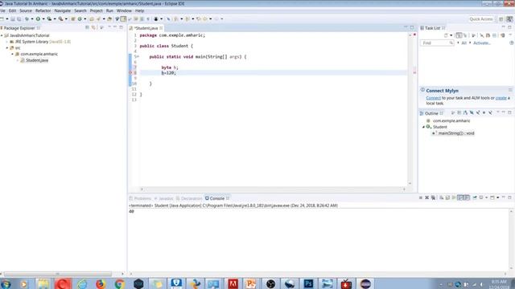
Task: Open the Open Console dropdown arrow
Action: 498,197
